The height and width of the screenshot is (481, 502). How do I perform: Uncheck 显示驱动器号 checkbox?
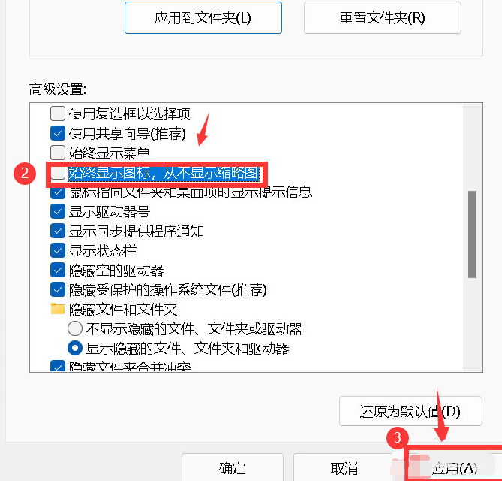coord(58,212)
